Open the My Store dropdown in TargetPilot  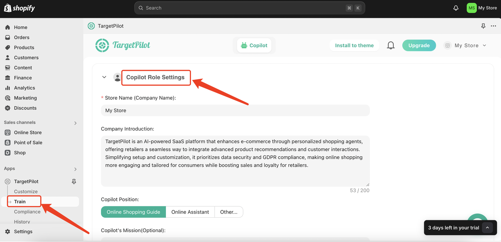pyautogui.click(x=465, y=45)
